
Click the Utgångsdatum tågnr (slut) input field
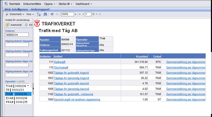17,75
